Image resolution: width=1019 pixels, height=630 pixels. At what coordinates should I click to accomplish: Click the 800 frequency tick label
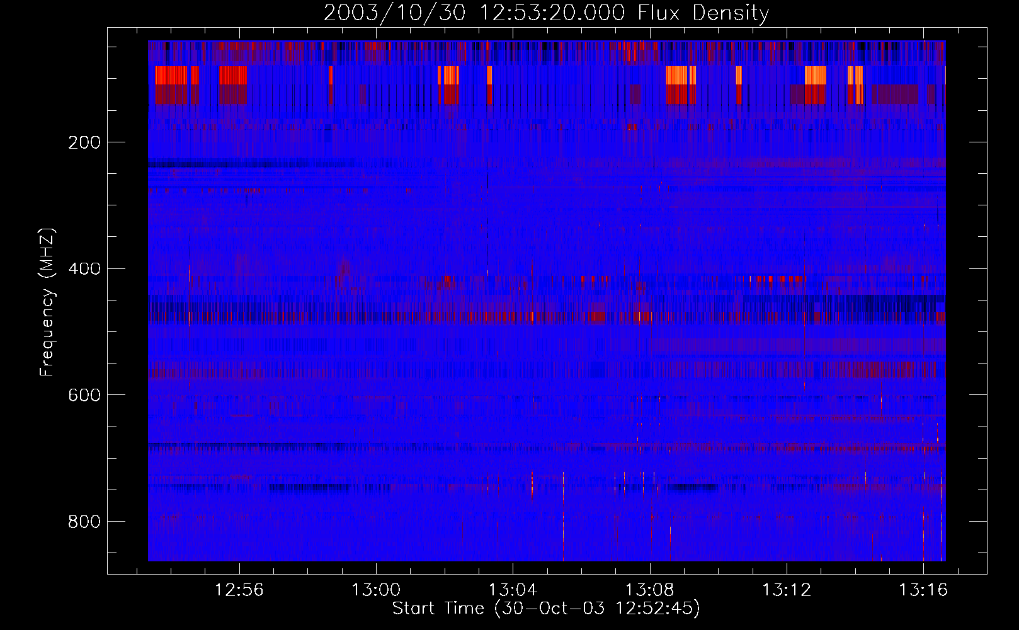point(84,522)
